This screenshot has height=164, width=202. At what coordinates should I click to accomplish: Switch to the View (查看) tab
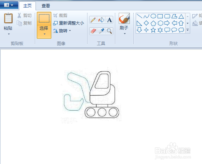click(x=46, y=6)
